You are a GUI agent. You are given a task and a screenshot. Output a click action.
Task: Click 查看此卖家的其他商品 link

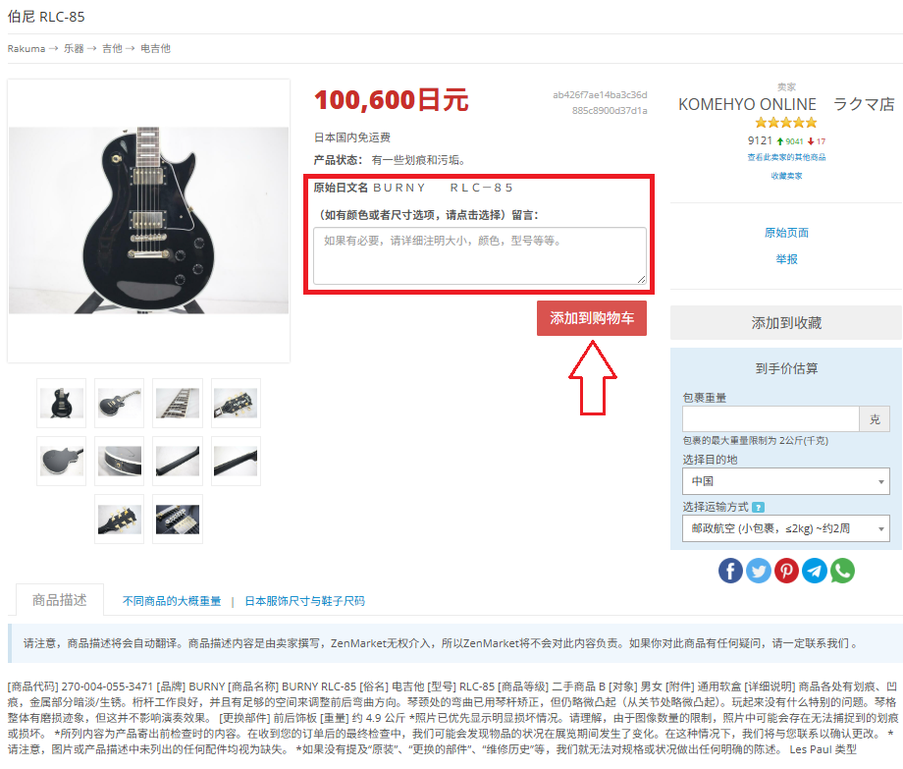pyautogui.click(x=786, y=157)
